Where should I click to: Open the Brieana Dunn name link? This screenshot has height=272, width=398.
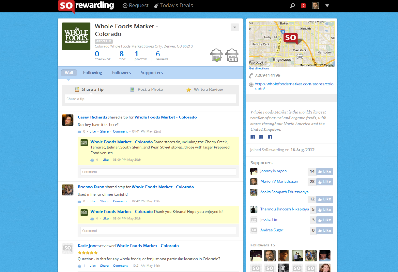[91, 187]
